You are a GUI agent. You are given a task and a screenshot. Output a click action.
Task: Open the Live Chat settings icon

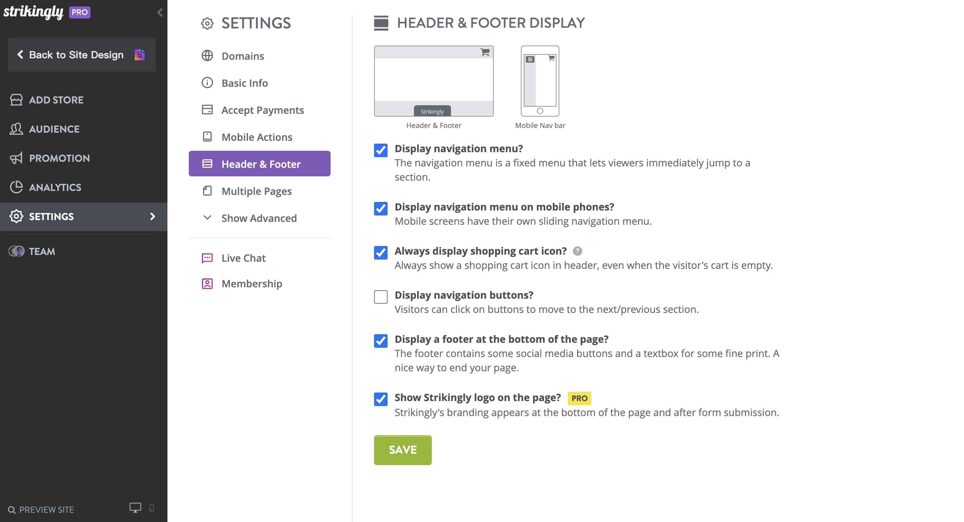(x=207, y=258)
